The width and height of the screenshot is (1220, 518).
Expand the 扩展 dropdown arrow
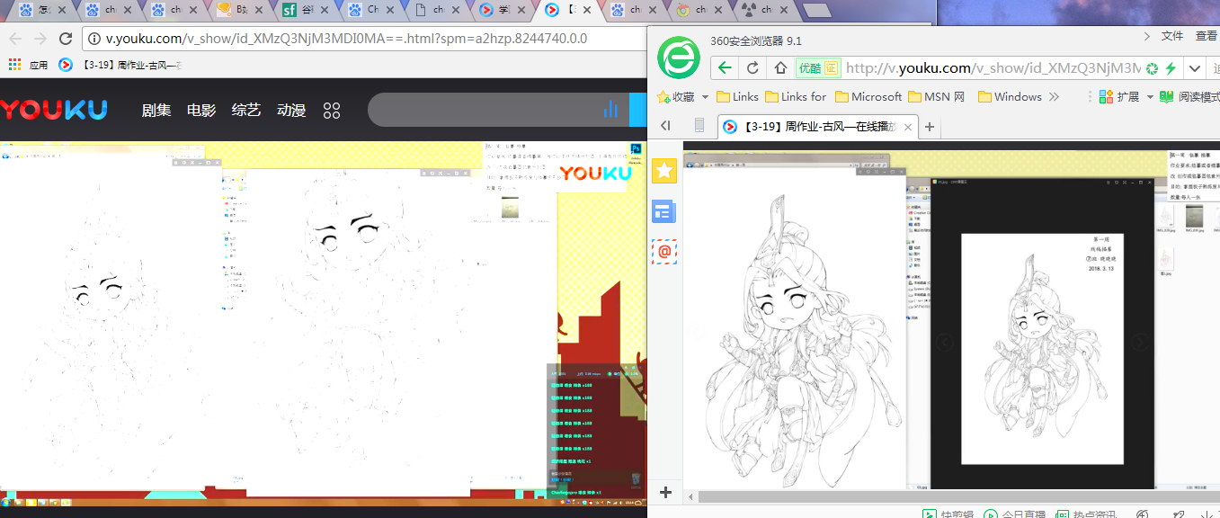click(1150, 97)
